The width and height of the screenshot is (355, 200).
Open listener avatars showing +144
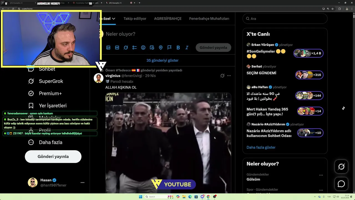pos(309,96)
